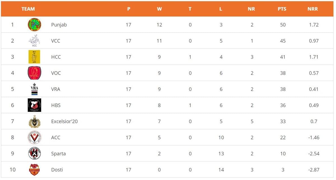Click the VRA cricket logo
This screenshot has width=336, height=180.
point(34,89)
